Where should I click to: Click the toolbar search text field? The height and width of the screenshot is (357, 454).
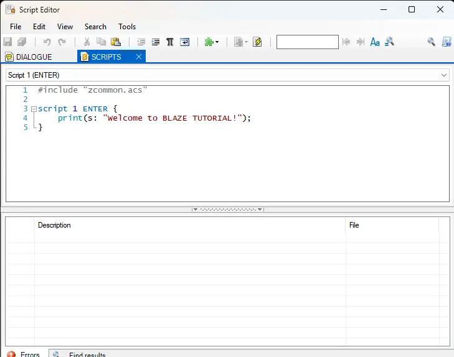pos(307,42)
